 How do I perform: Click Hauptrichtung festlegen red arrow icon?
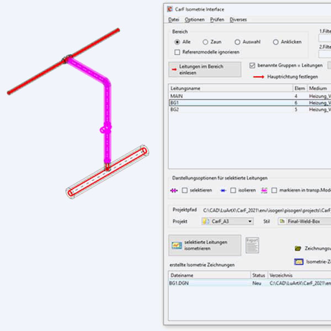pos(259,77)
